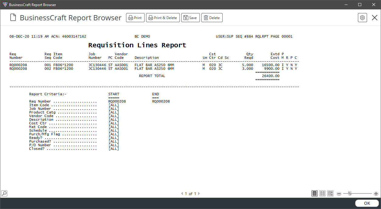
Task: Click the page indicator '1 of 1'
Action: coord(191,194)
